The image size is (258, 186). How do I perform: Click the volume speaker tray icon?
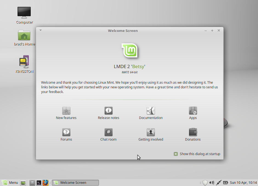tap(212, 182)
